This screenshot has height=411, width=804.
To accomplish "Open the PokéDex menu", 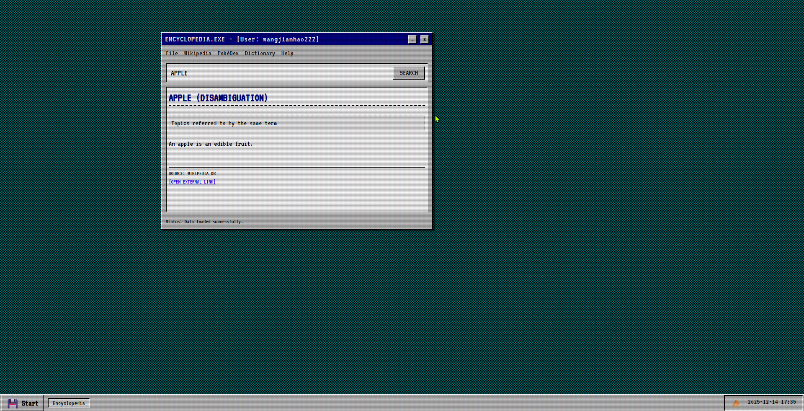I will click(x=228, y=54).
